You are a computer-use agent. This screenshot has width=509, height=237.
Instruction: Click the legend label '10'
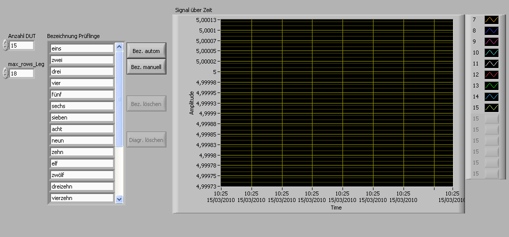(x=475, y=52)
